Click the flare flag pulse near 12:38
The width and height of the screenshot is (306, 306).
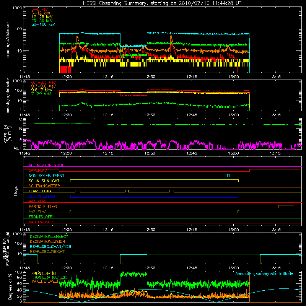point(171,191)
